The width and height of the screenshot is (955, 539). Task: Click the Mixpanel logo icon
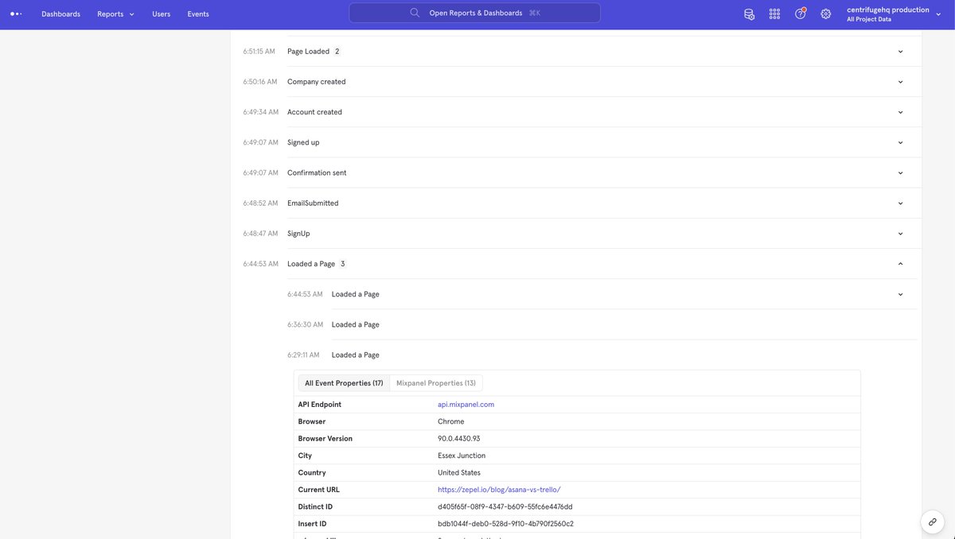[x=16, y=14]
